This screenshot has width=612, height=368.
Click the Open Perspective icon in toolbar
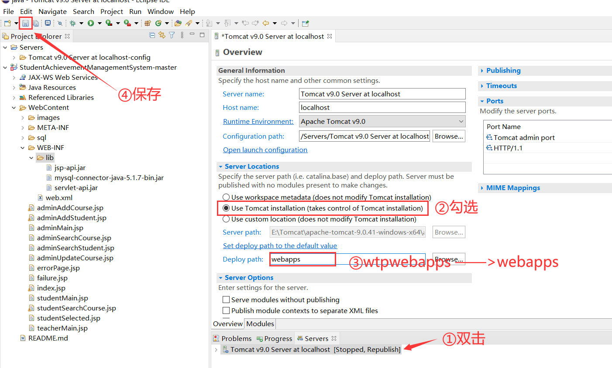305,23
